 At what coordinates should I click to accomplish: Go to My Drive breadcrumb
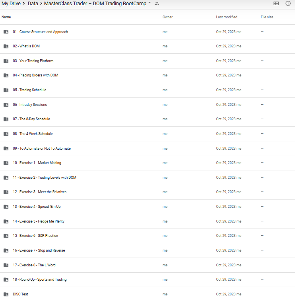coord(11,4)
